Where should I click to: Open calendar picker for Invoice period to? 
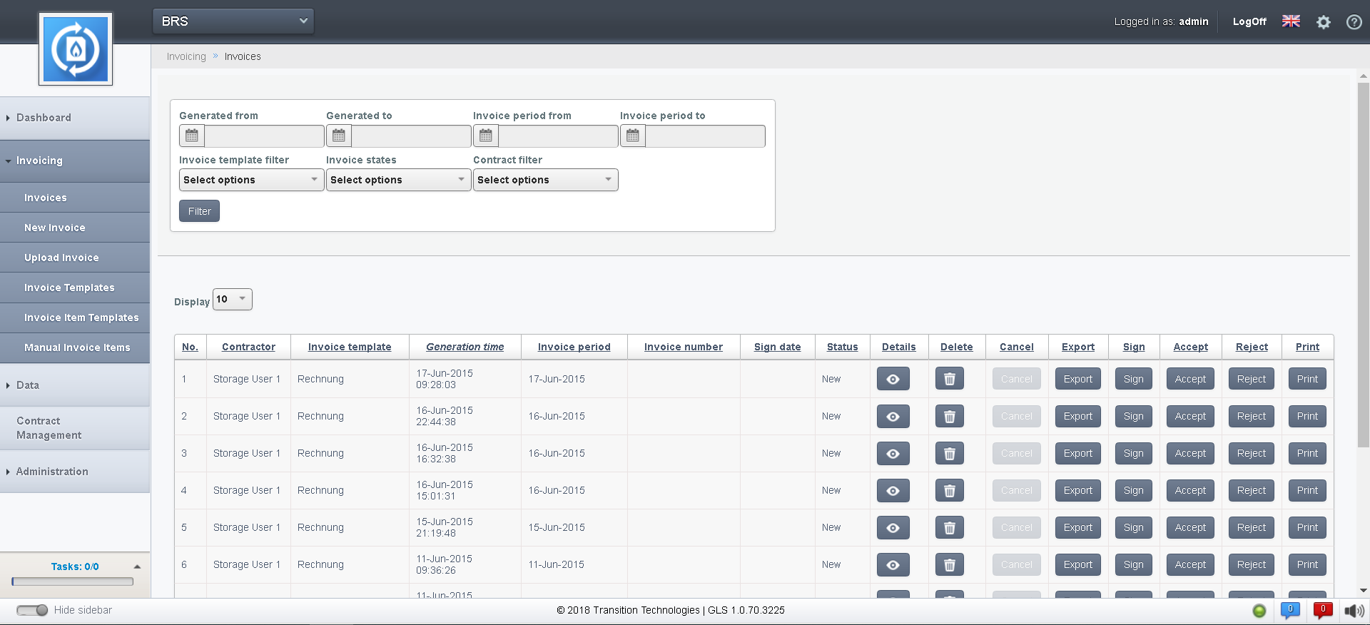point(633,136)
